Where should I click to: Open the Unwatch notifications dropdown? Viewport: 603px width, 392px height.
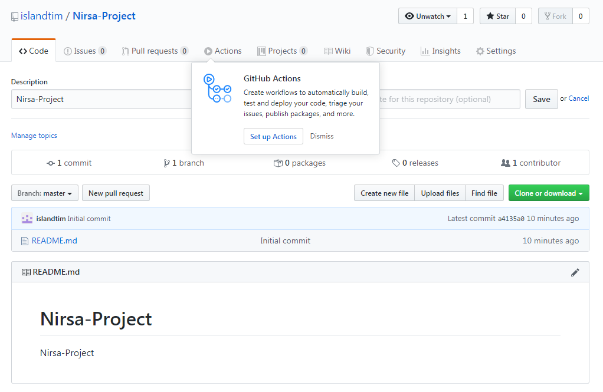(428, 16)
